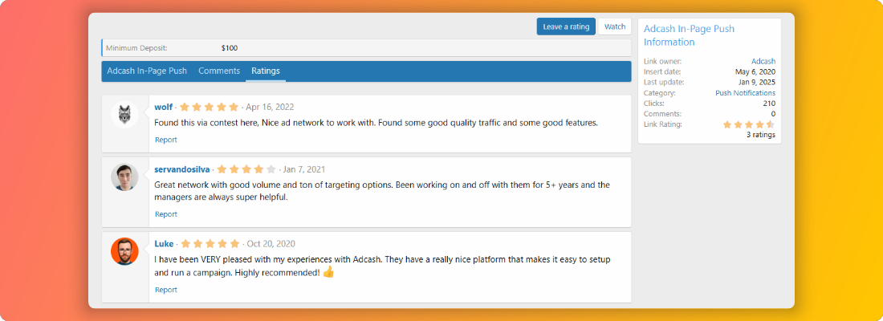Open wolf's user profile link
883x321 pixels.
point(163,107)
